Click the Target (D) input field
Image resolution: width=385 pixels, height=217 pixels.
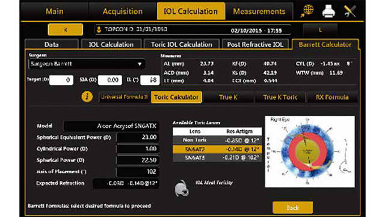coord(61,80)
